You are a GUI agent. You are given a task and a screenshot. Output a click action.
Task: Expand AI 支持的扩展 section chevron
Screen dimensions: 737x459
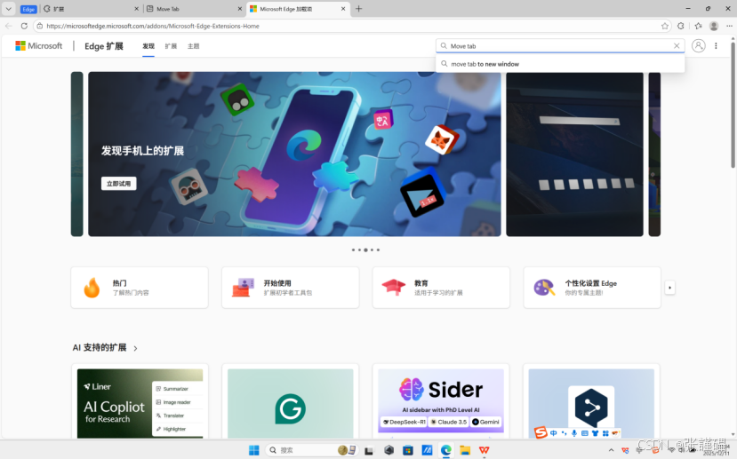tap(135, 348)
